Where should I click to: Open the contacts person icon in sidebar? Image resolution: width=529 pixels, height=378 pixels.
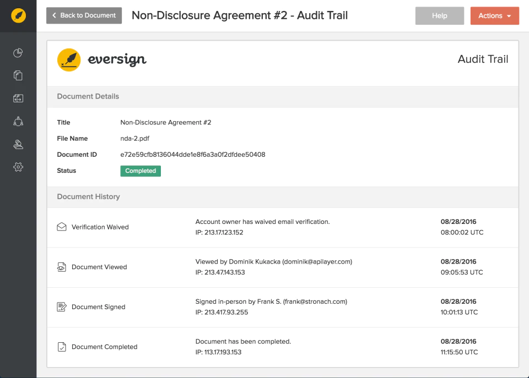pos(18,144)
